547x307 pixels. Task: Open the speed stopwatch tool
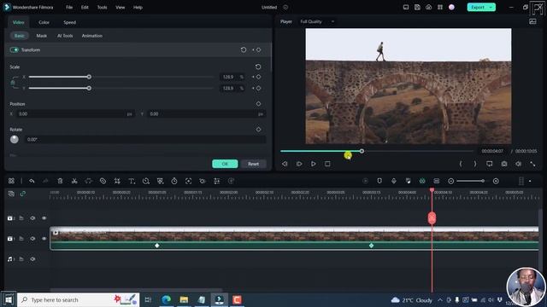click(174, 181)
